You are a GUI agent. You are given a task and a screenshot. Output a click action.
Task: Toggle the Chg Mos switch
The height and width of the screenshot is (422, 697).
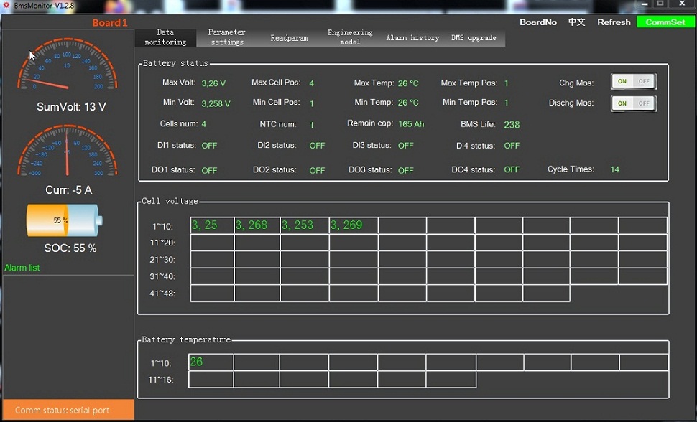(634, 81)
